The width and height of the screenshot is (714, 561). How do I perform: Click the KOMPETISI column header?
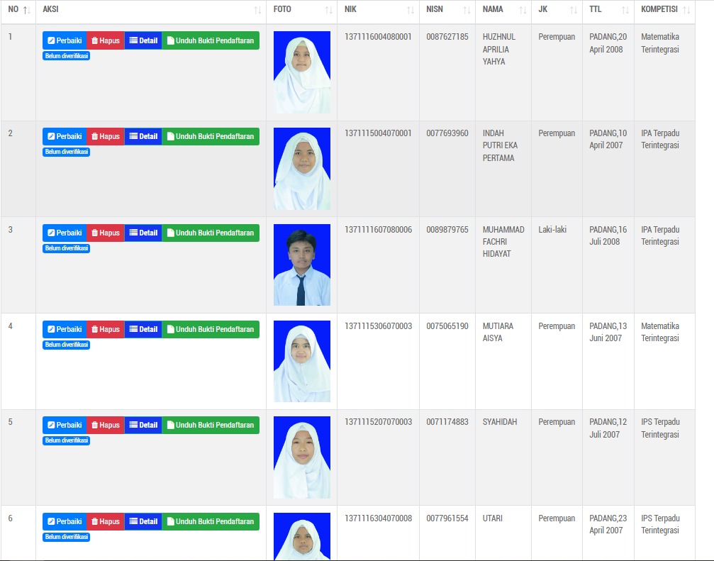(x=659, y=10)
